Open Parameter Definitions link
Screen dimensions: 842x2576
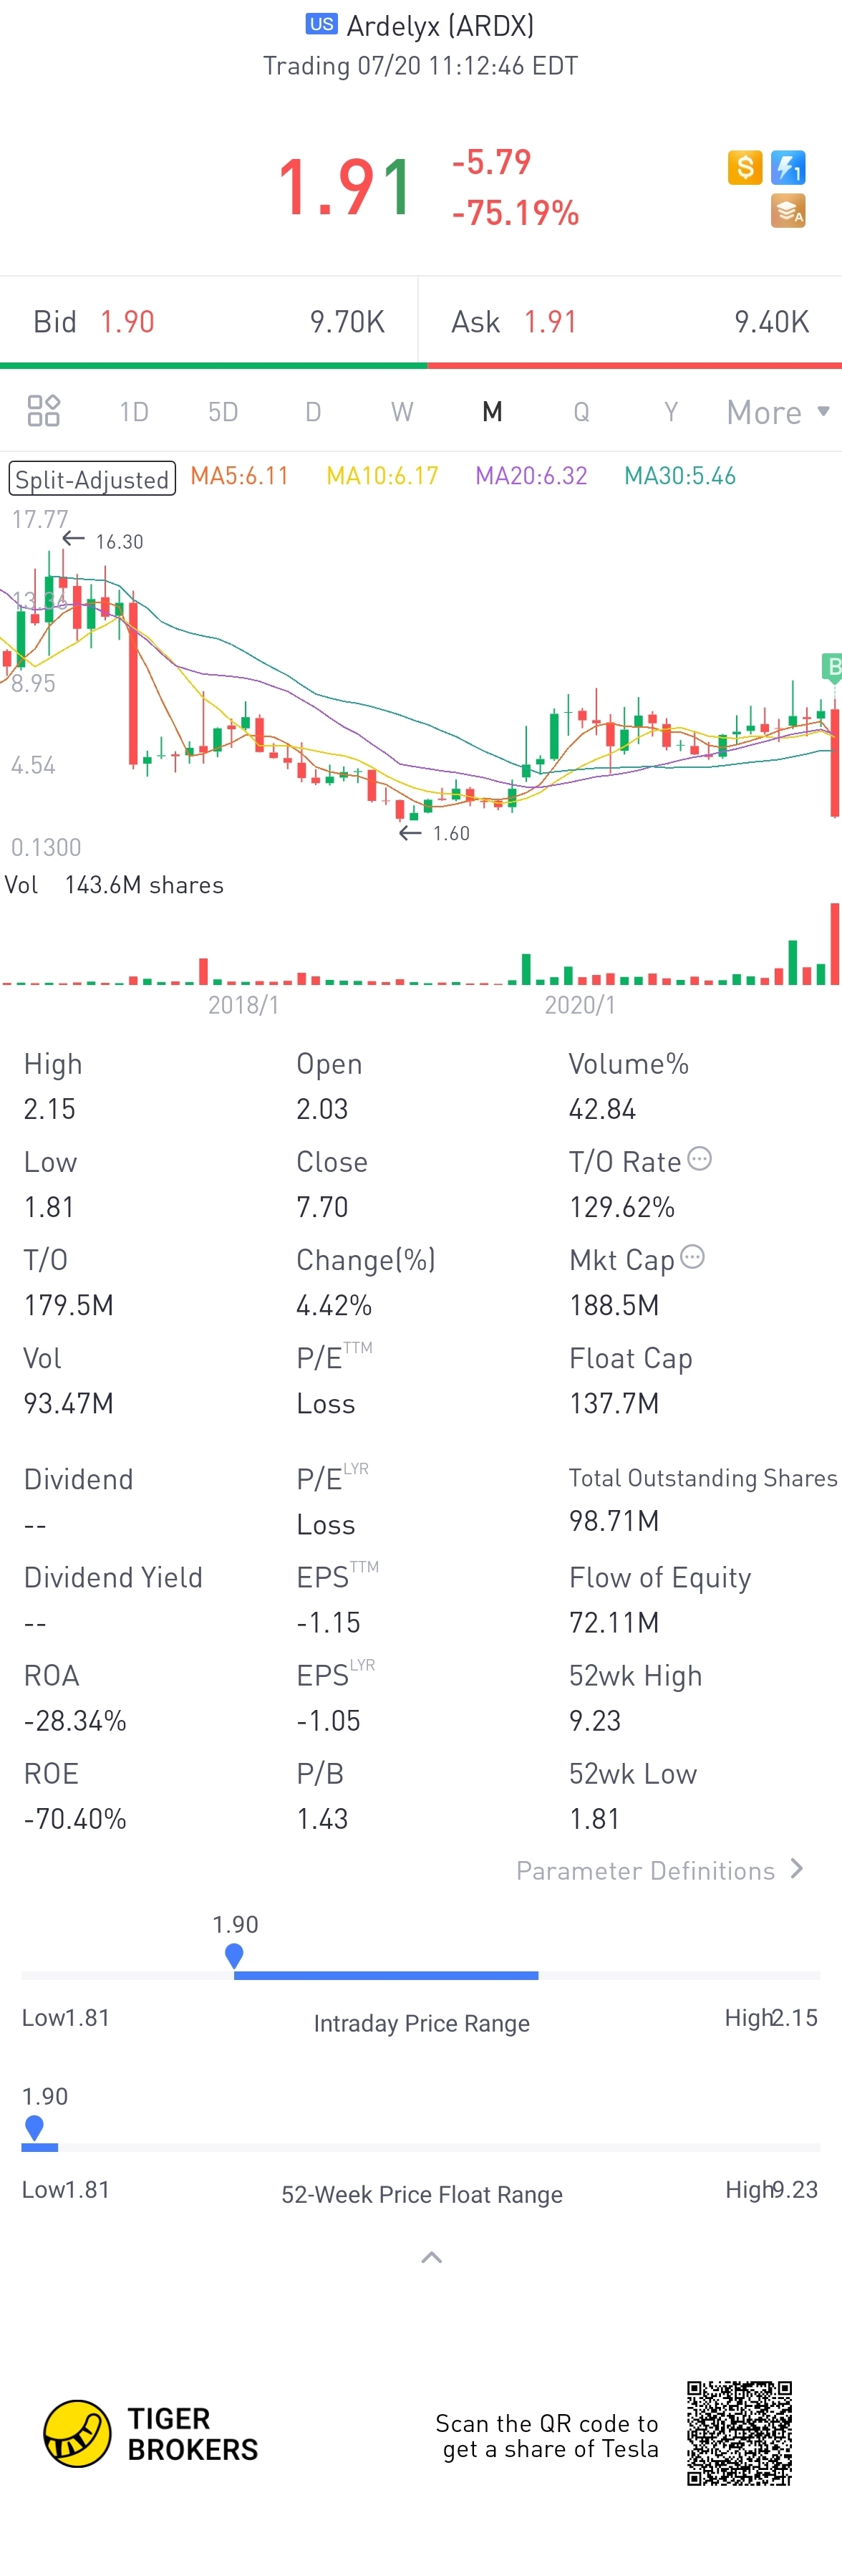point(659,1870)
